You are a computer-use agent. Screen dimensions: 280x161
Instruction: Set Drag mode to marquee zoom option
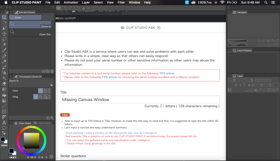point(41,97)
